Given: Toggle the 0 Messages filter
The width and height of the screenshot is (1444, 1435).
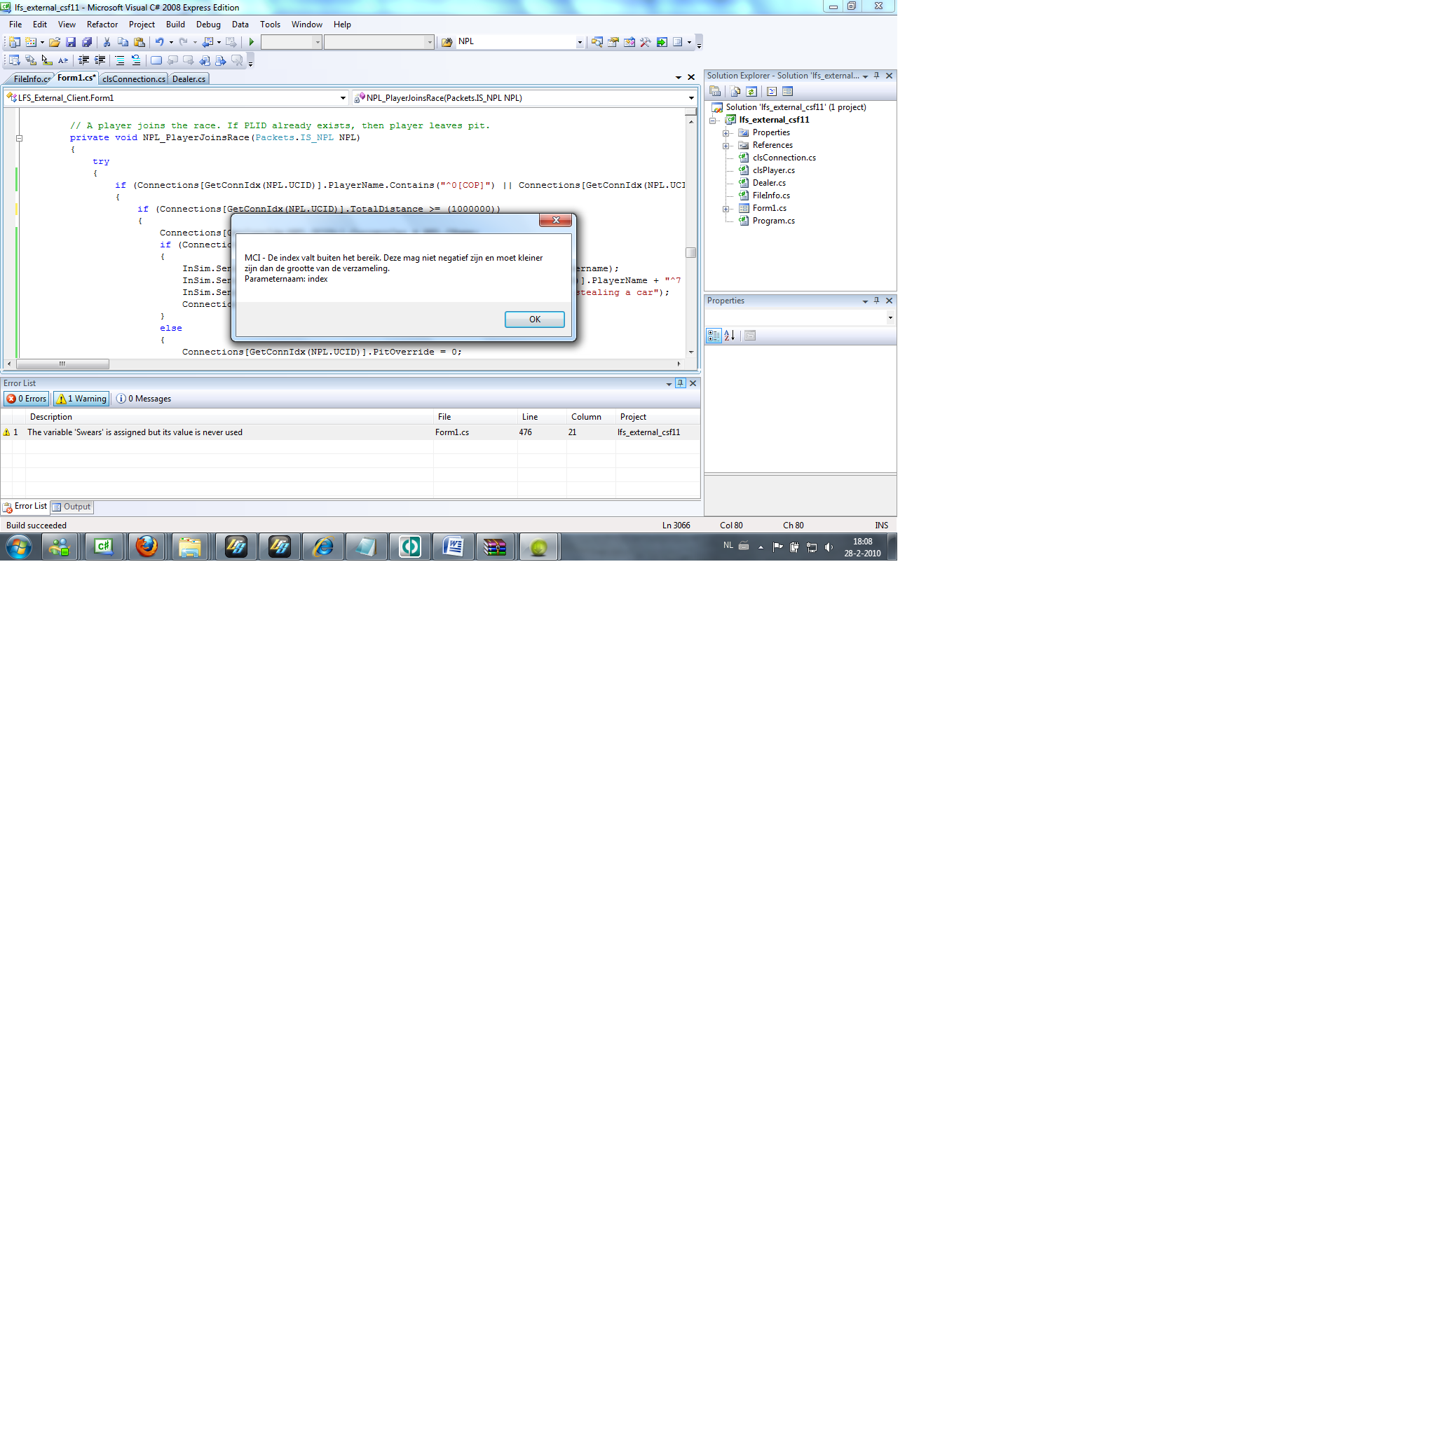Looking at the screenshot, I should point(144,399).
